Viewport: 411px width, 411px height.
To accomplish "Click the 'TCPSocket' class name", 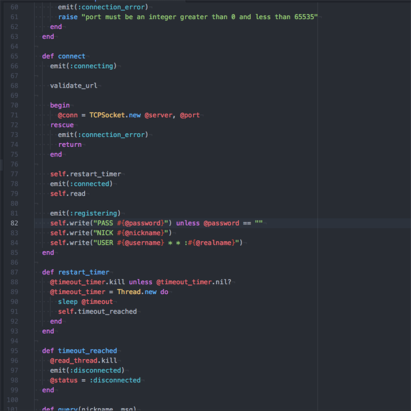I will coord(107,115).
